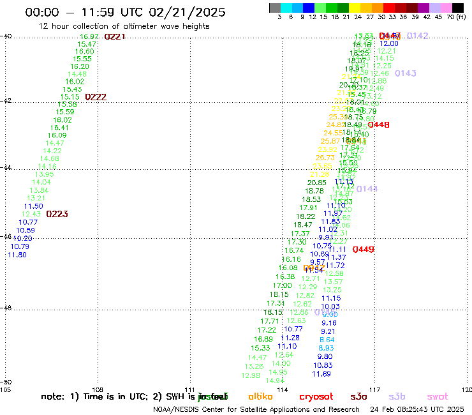
Task: Select the orange reading 26.73
Action: (x=325, y=158)
